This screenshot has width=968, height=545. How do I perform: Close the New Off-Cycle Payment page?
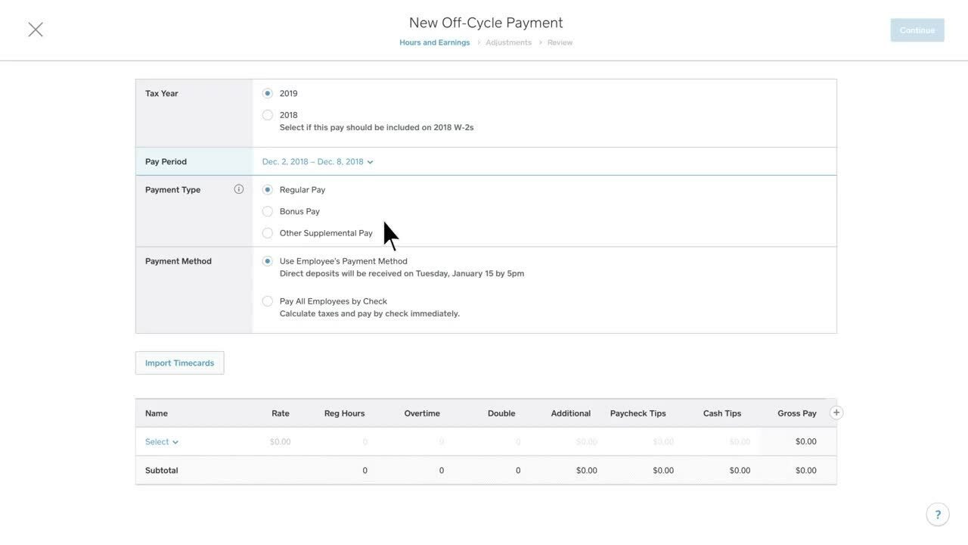tap(36, 30)
